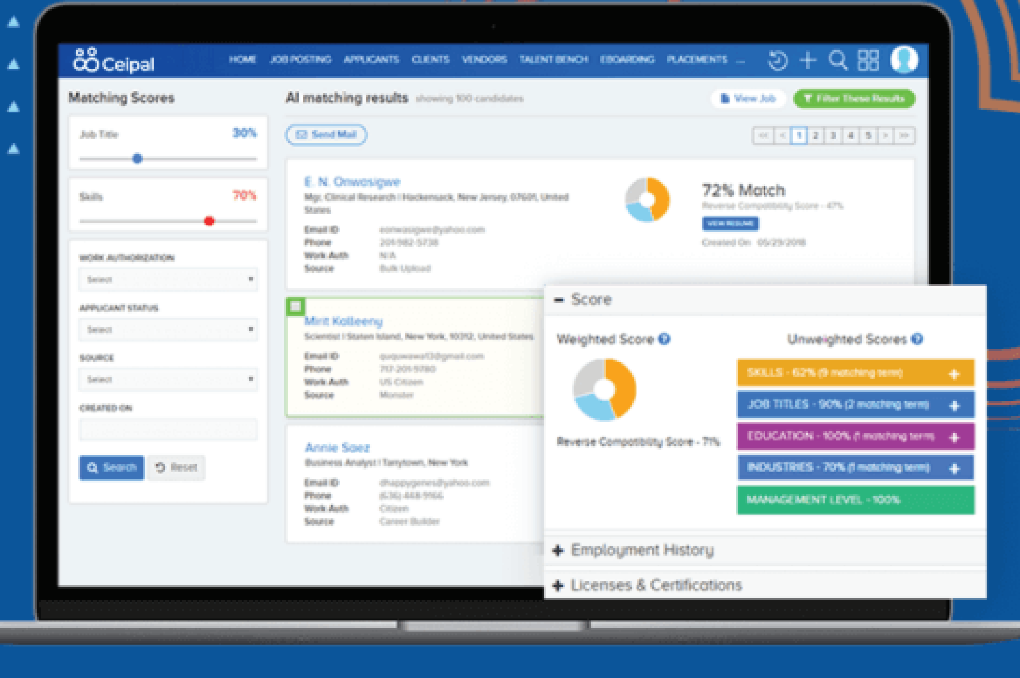Open the Source dropdown
This screenshot has height=678, width=1020.
[x=168, y=379]
